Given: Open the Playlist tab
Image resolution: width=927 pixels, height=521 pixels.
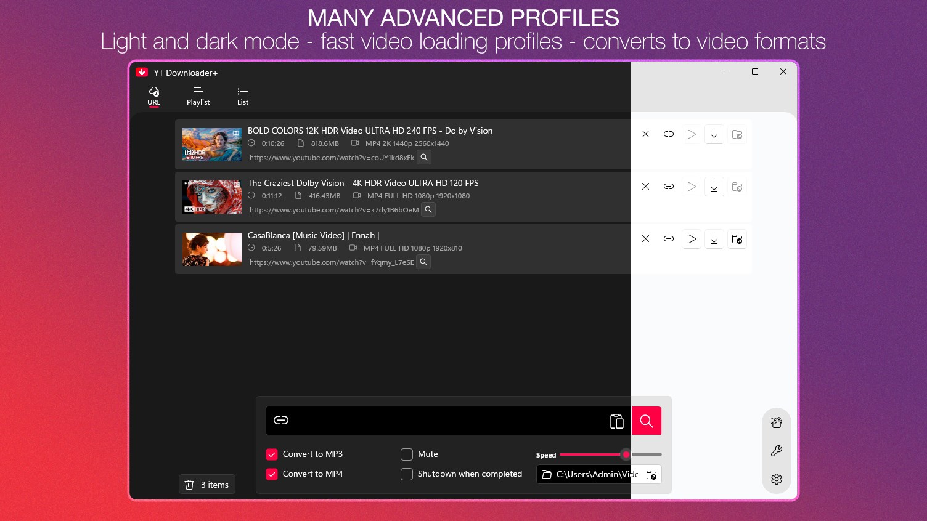Looking at the screenshot, I should pyautogui.click(x=198, y=96).
